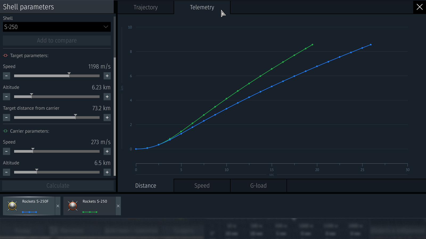The height and width of the screenshot is (239, 426).
Task: Select the Rockets S-250 rocket icon
Action: (73, 206)
